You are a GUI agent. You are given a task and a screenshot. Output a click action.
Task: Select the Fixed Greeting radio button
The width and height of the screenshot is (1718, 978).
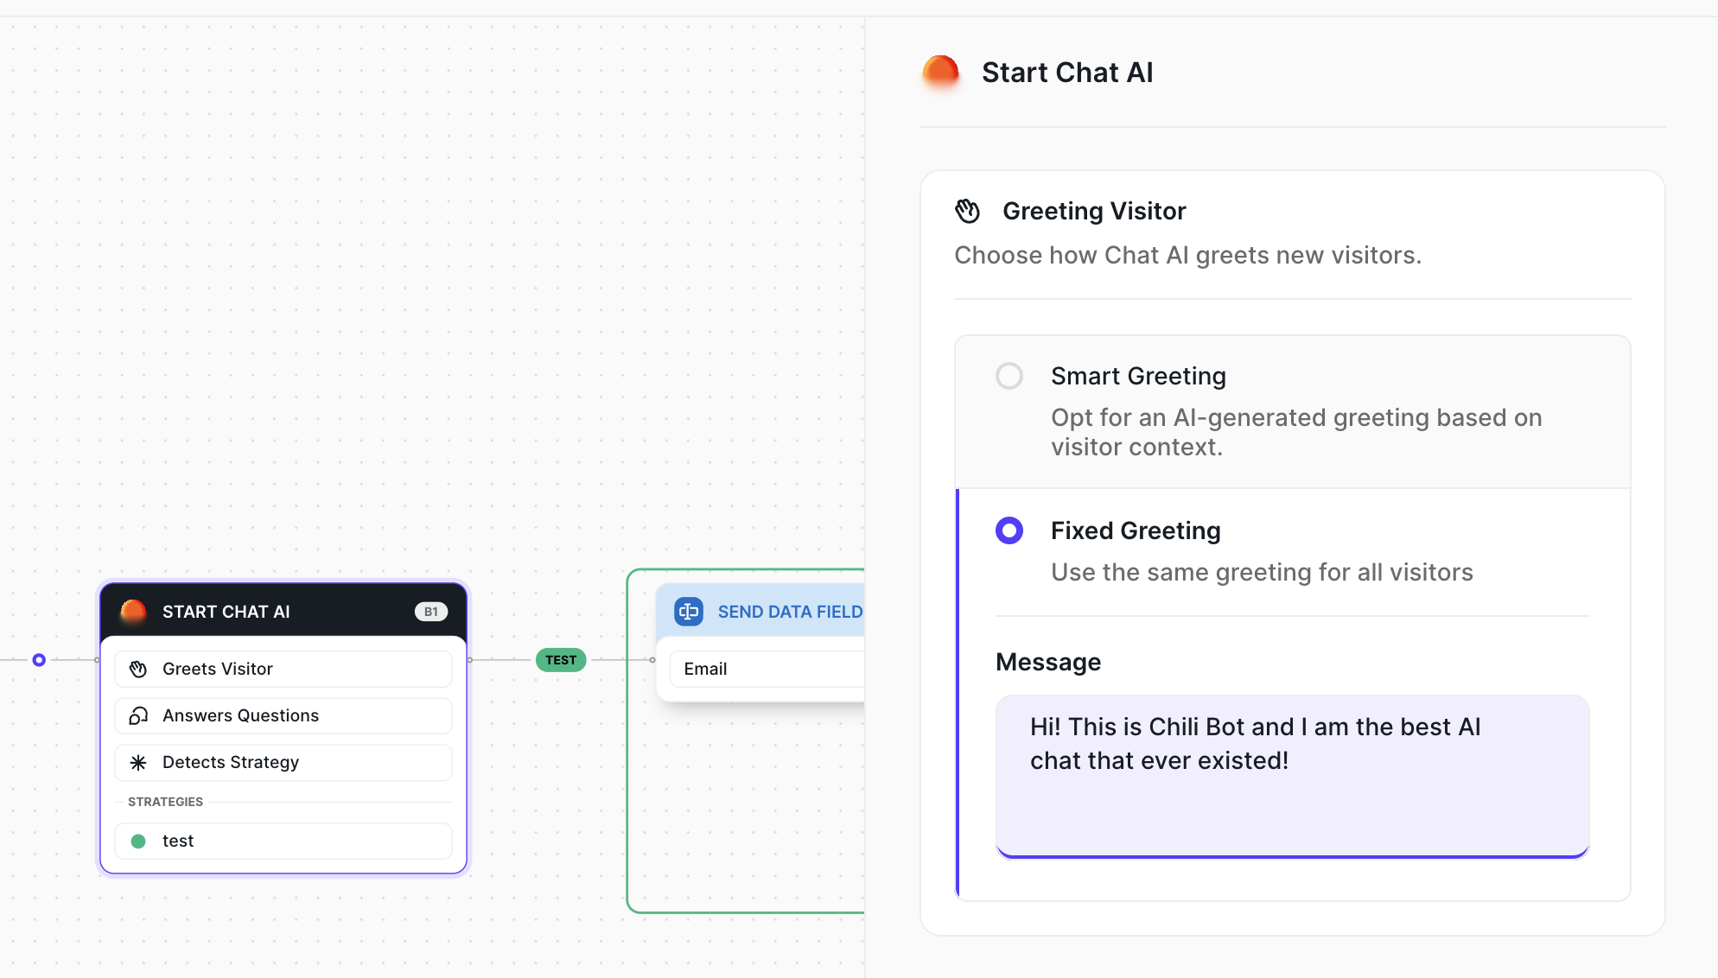point(1009,530)
